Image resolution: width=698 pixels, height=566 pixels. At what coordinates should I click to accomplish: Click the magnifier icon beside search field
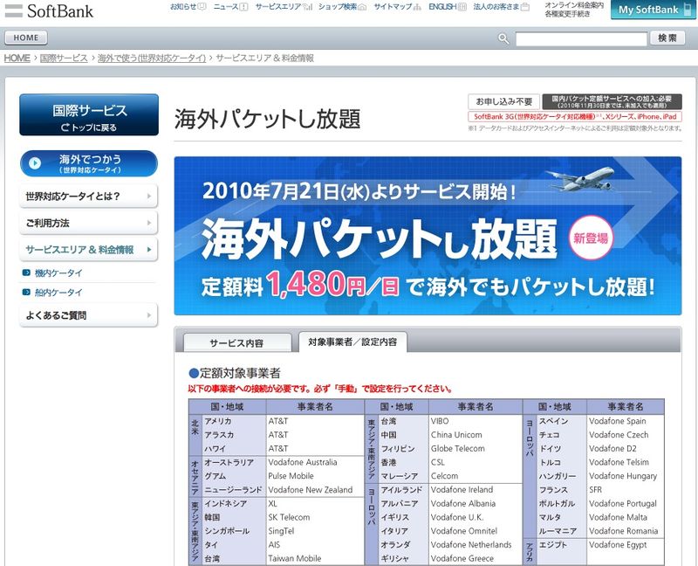point(503,38)
